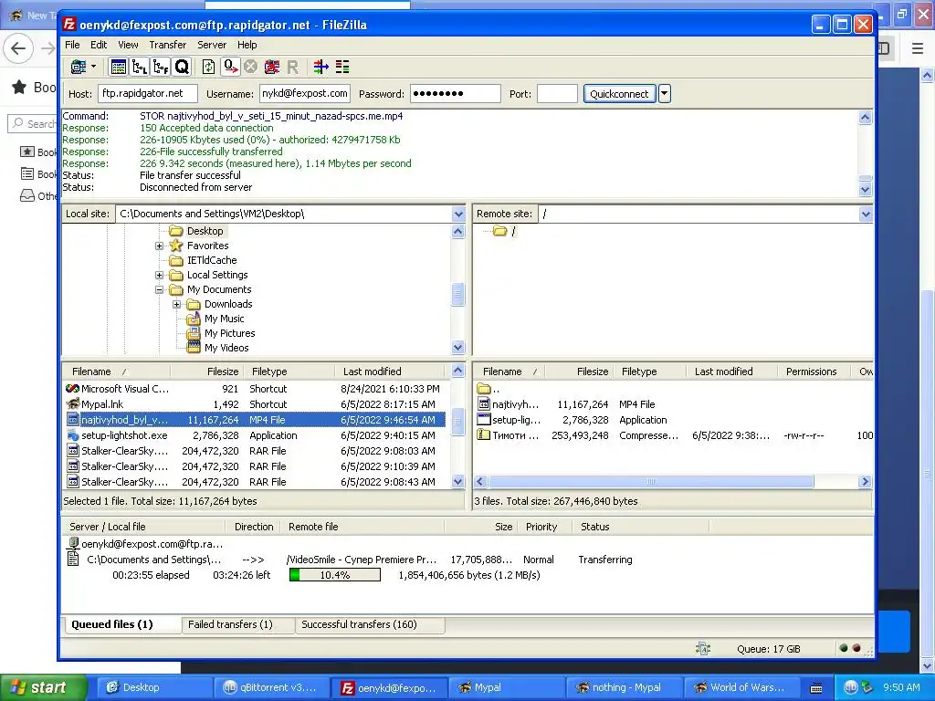Click the Username input field
Image resolution: width=935 pixels, height=701 pixels.
point(305,94)
